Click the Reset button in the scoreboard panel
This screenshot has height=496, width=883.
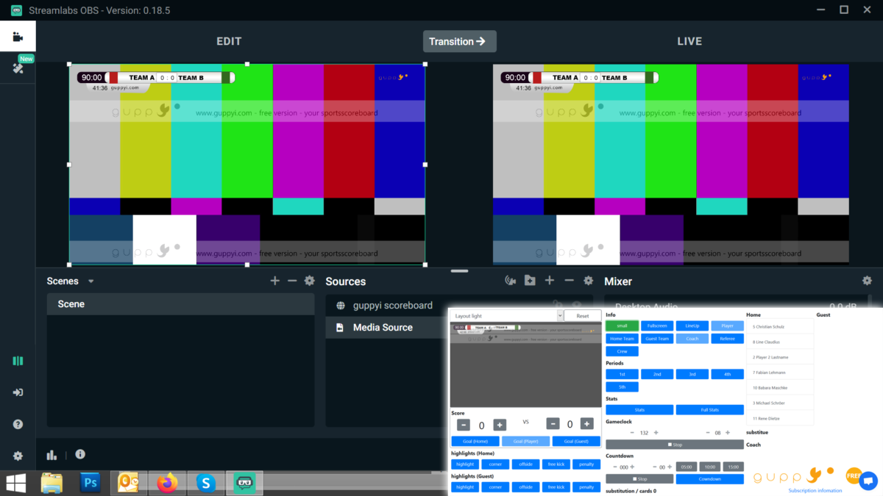click(x=582, y=315)
